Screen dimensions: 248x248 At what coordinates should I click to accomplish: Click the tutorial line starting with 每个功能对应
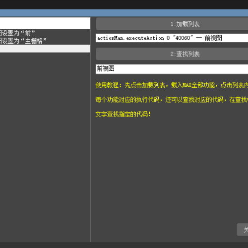point(172,100)
